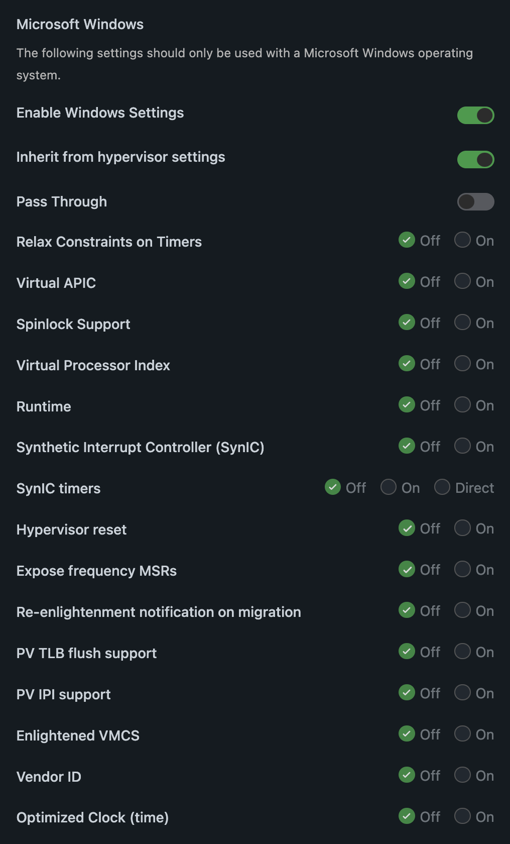Click the "Virtual APIC" label text
The image size is (510, 844).
(56, 283)
